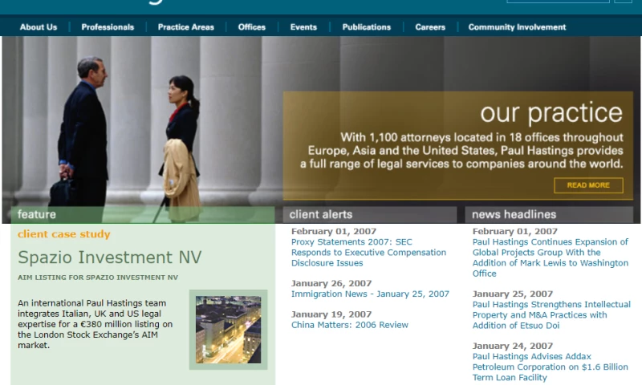Screen dimensions: 642x385
Task: Open the Proxy Statements 2007 client alert
Action: [x=368, y=253]
